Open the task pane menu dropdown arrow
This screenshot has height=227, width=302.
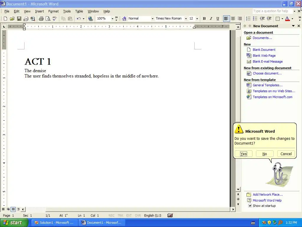pos(293,26)
